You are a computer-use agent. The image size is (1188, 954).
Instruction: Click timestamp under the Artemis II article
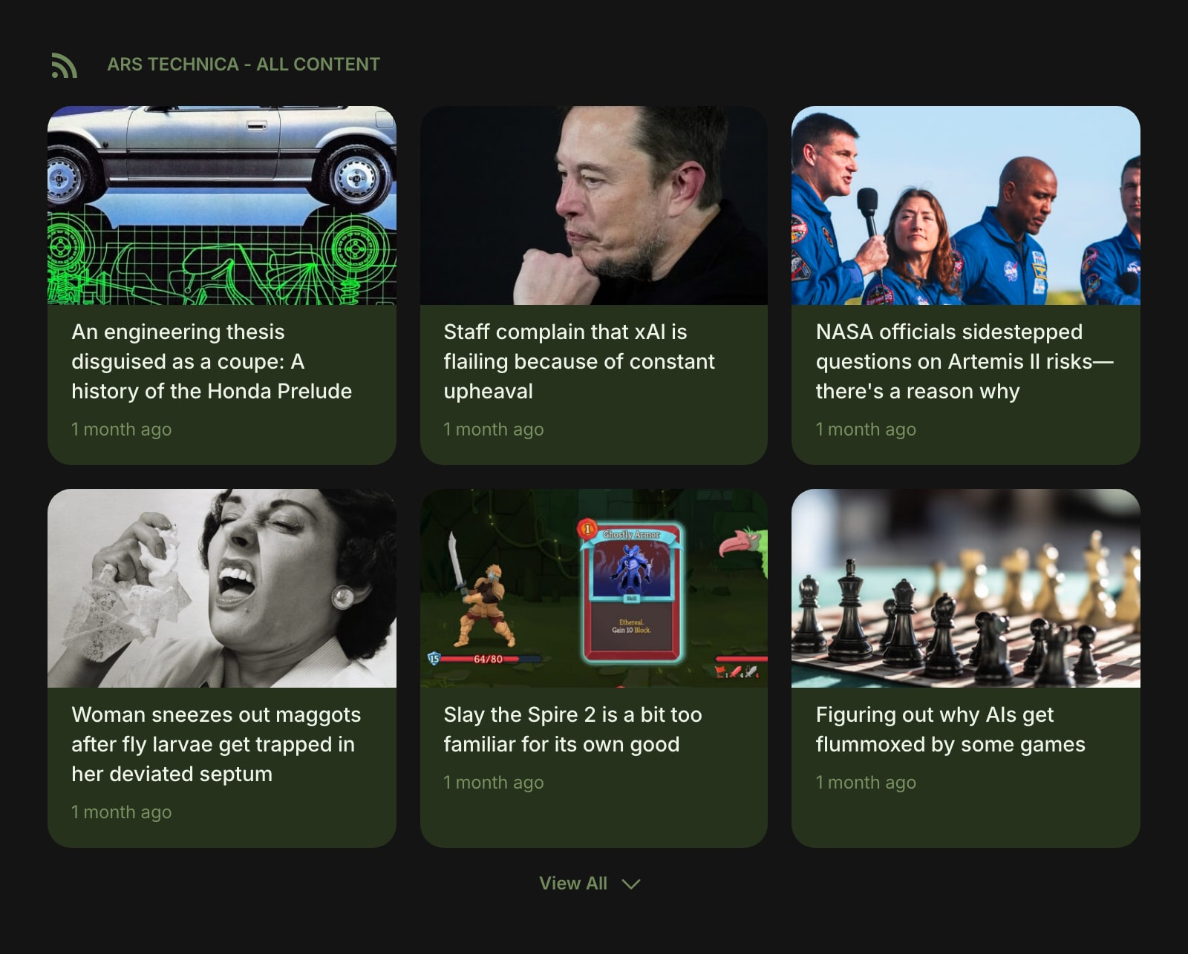pos(866,430)
